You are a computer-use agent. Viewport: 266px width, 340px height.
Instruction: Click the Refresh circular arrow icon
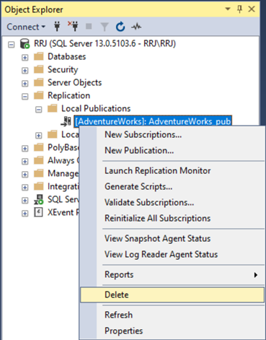pos(120,27)
